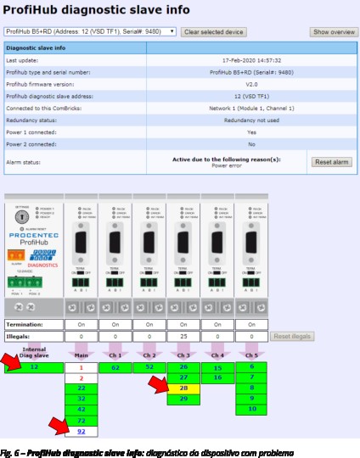360x458 pixels.
Task: Select station 16 cell under Ch 4
Action: [217, 378]
